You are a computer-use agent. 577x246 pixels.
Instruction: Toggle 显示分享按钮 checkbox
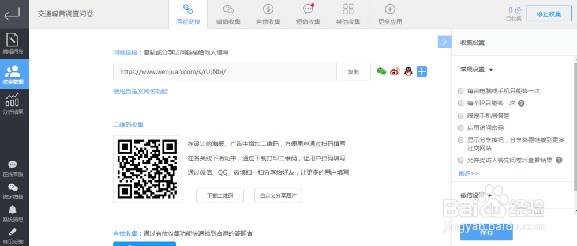pos(460,140)
